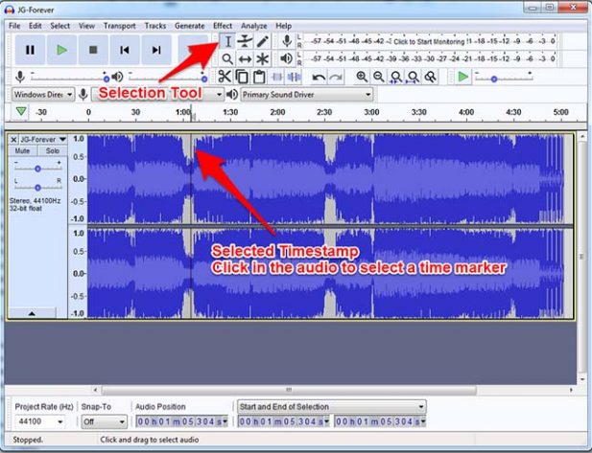This screenshot has height=453, width=592.
Task: Click the recording meter microphone icon
Action: [287, 40]
